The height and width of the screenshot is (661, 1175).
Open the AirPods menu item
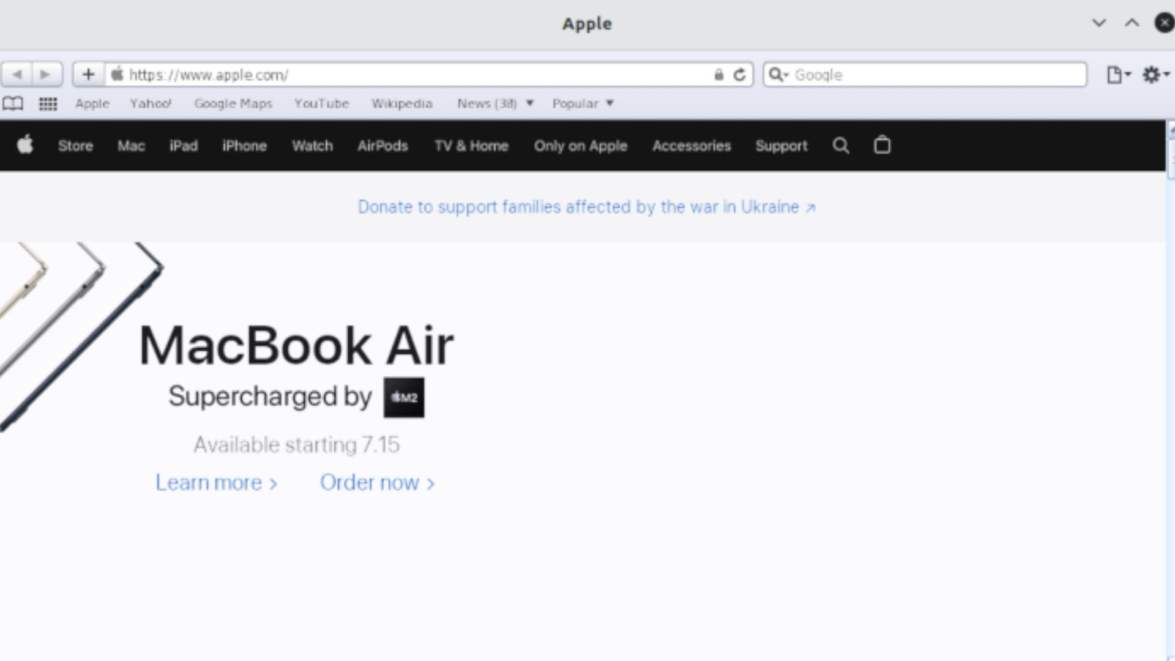[x=382, y=146]
